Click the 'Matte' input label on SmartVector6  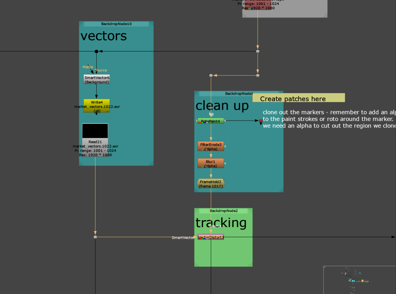[88, 67]
